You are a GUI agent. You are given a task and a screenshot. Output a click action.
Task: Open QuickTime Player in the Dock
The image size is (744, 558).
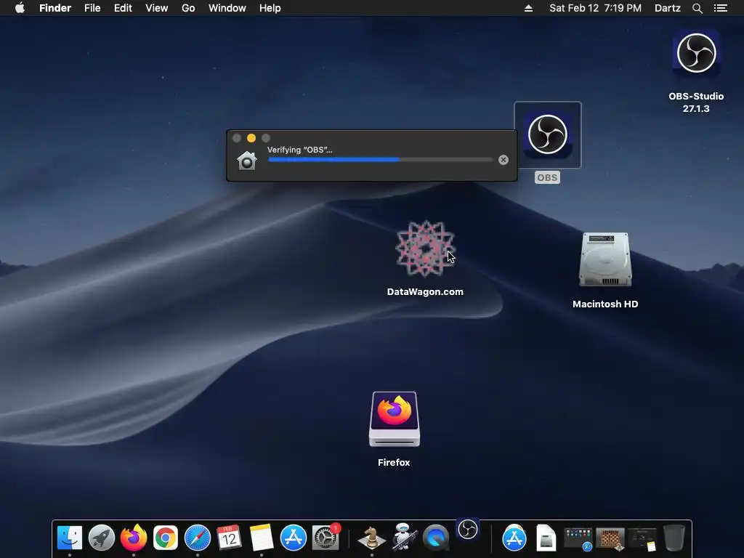click(x=436, y=538)
